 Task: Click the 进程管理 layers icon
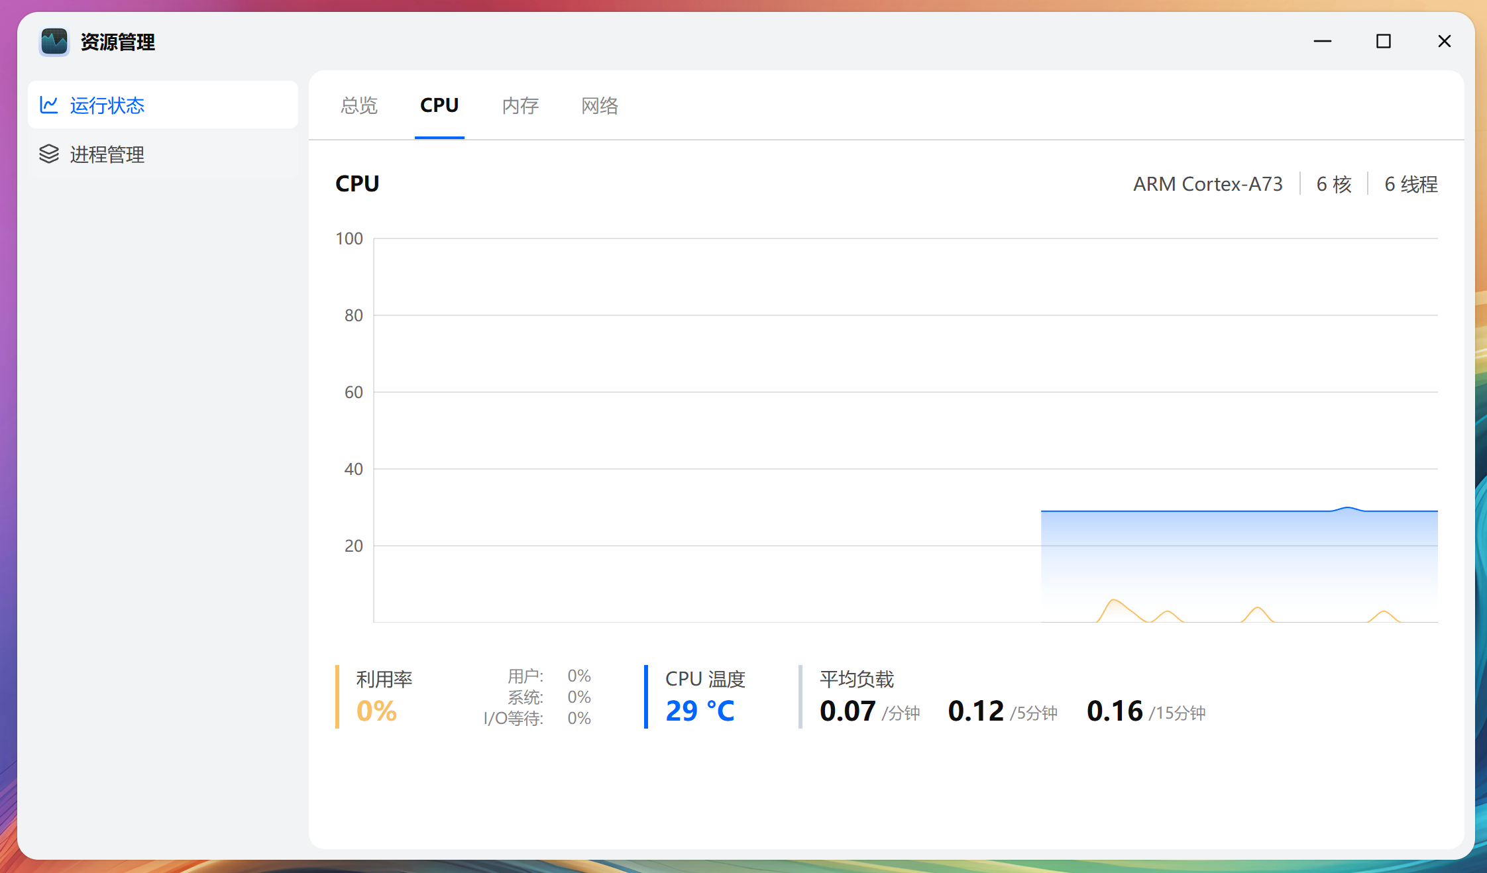coord(49,154)
